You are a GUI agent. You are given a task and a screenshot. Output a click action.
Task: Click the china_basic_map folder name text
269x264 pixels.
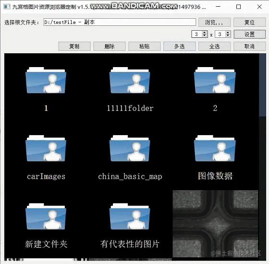click(130, 176)
